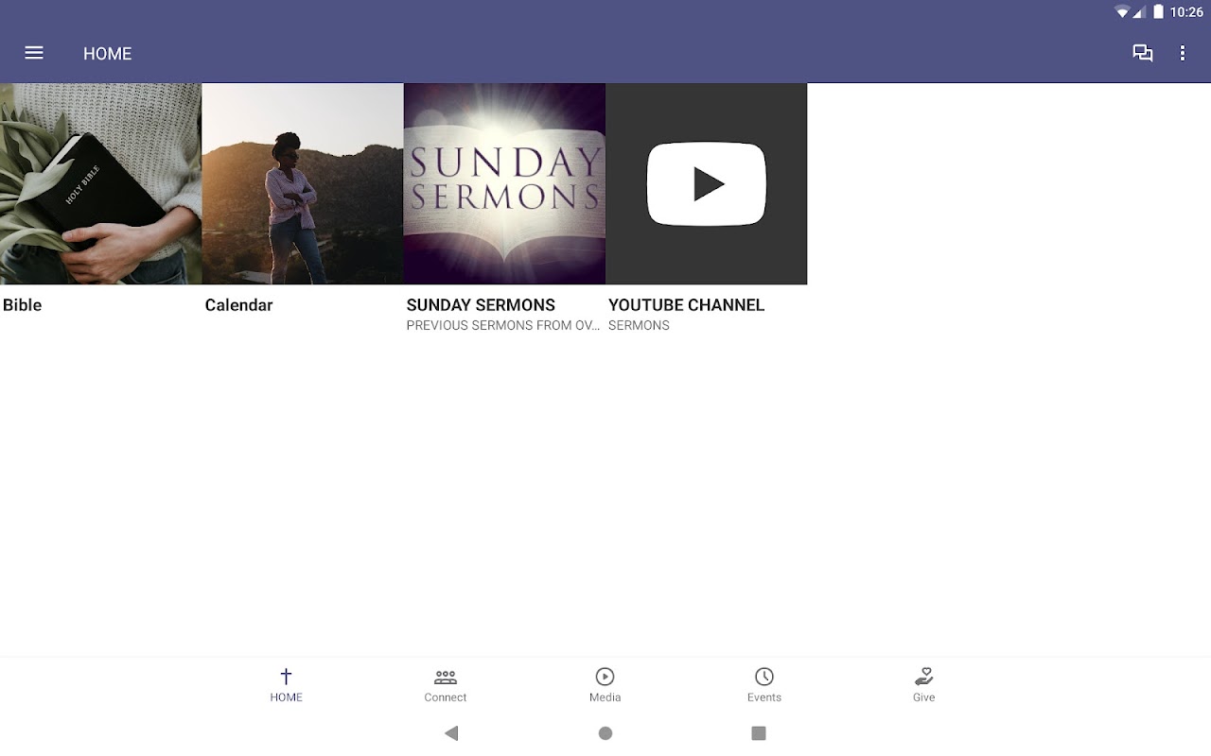Viewport: 1211px width, 756px height.
Task: Tap the YOUTUBE CHANNEL title text
Action: click(686, 304)
